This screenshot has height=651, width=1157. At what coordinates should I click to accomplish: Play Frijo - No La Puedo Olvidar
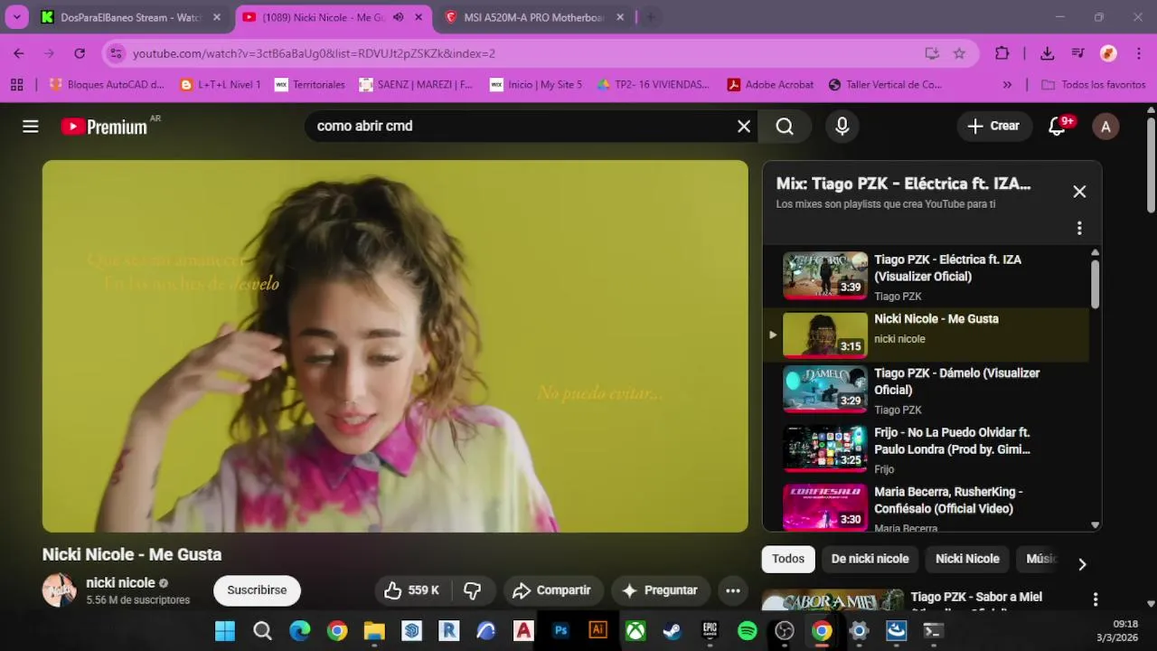click(x=926, y=450)
